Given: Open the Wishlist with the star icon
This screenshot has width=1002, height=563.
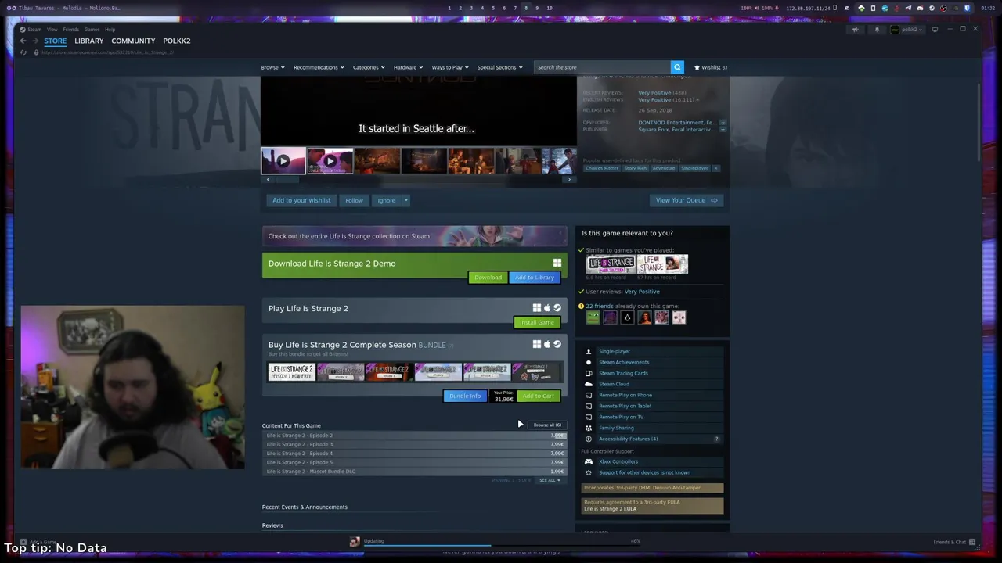Looking at the screenshot, I should click(710, 67).
